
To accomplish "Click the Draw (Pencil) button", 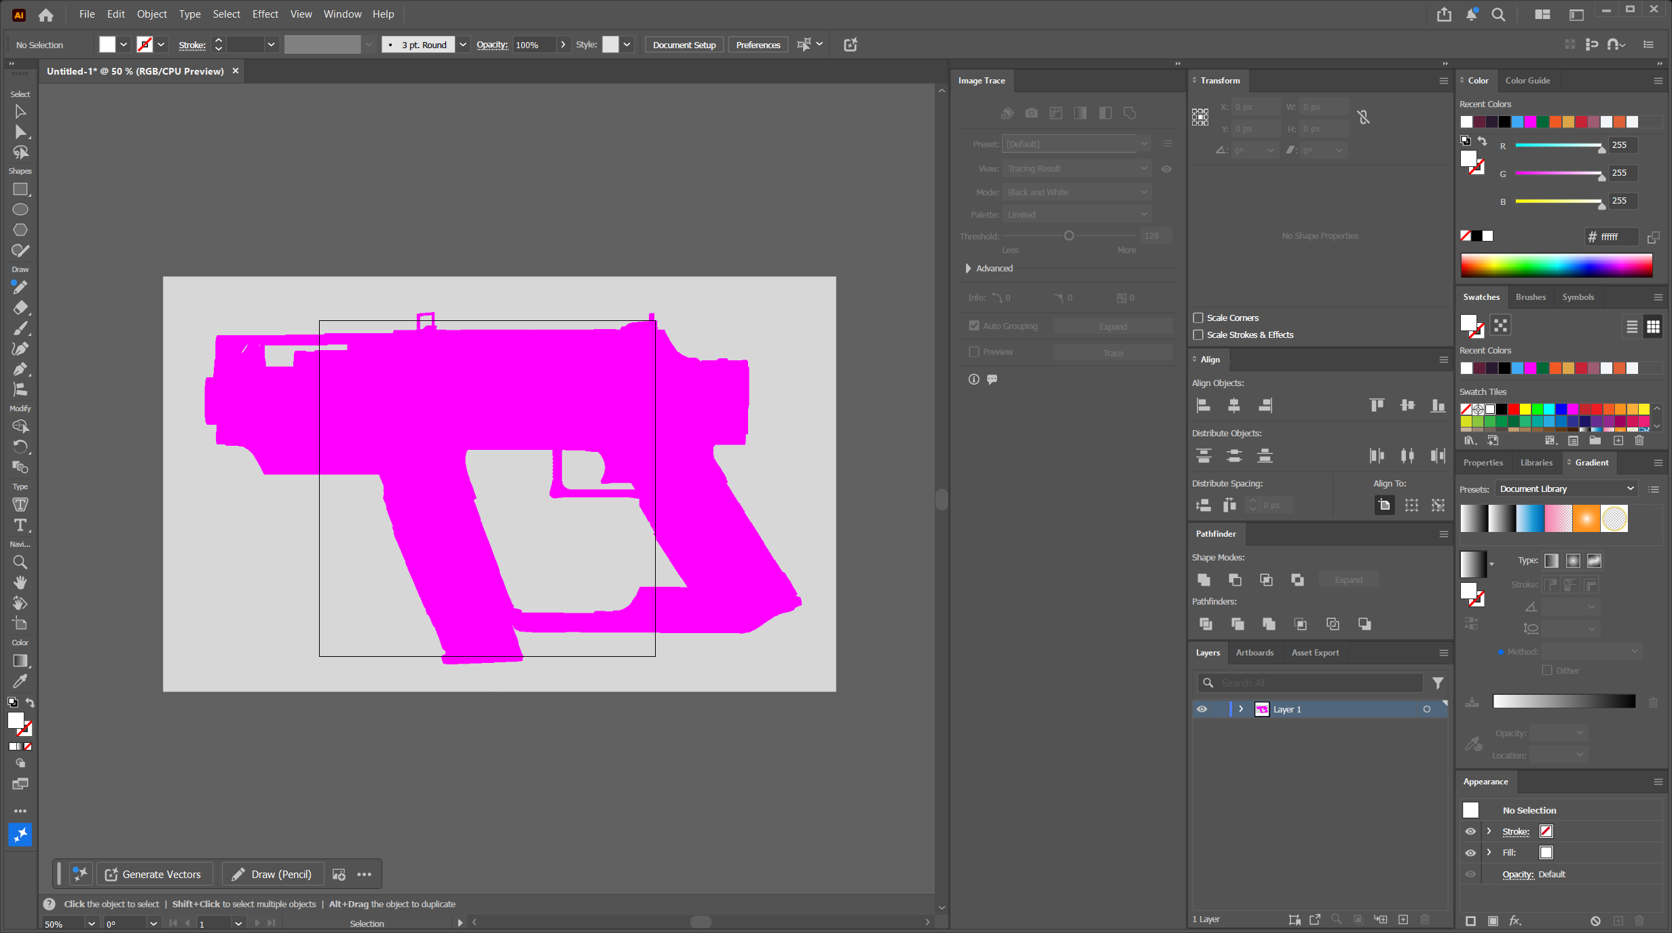I will pos(272,875).
